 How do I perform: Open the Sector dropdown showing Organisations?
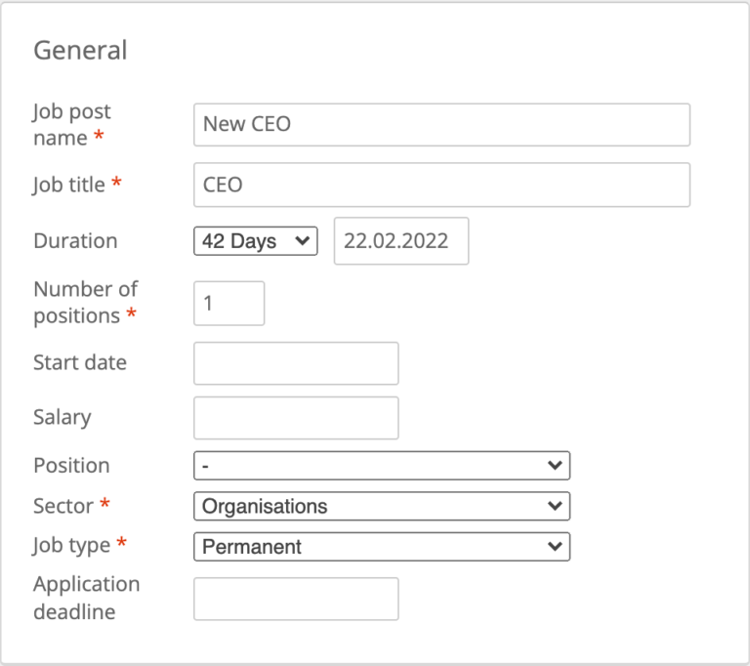[382, 507]
